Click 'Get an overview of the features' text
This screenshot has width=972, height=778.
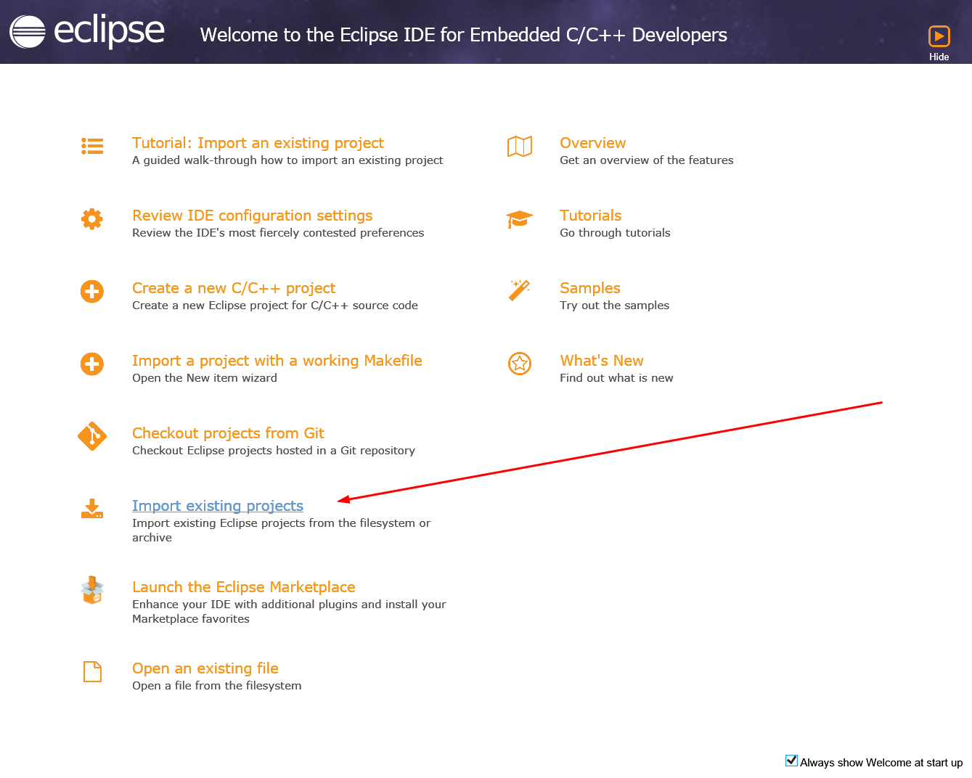tap(646, 160)
